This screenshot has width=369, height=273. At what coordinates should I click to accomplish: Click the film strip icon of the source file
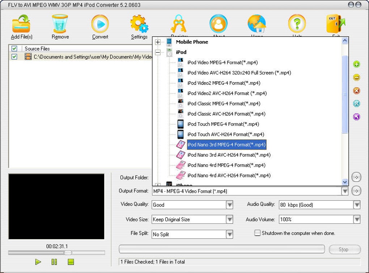pyautogui.click(x=28, y=57)
